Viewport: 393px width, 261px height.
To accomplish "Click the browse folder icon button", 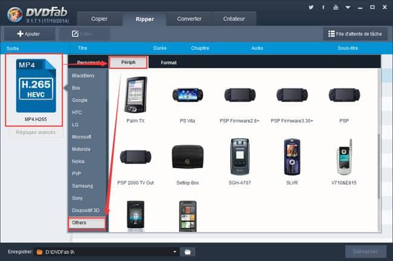I will 187,252.
